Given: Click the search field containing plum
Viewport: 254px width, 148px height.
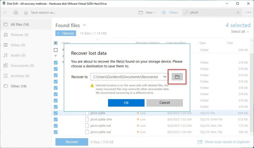Looking at the screenshot, I should (x=212, y=13).
